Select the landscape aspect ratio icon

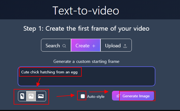tap(41, 96)
